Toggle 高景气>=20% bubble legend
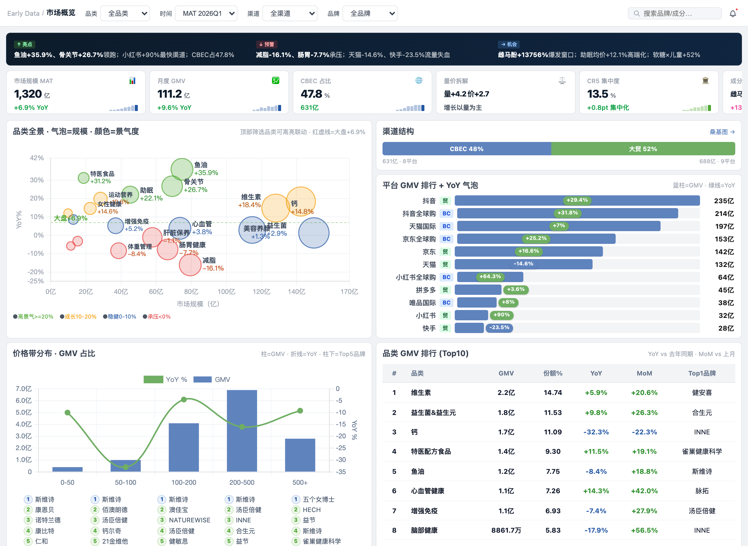This screenshot has height=546, width=748. tap(33, 316)
